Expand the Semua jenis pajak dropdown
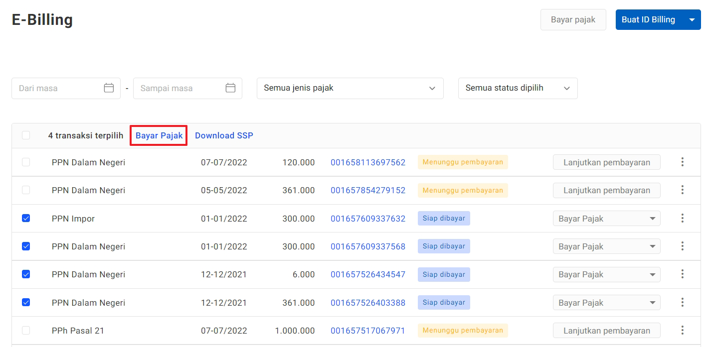The image size is (710, 347). pyautogui.click(x=350, y=88)
